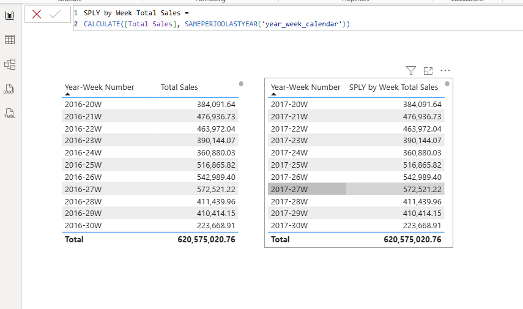Screen dimensions: 523x309
Task: Select row 2016-22W in left table
Action: pos(150,128)
